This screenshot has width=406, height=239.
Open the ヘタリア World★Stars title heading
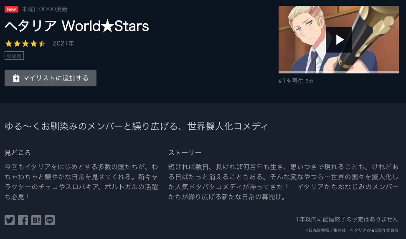click(77, 26)
